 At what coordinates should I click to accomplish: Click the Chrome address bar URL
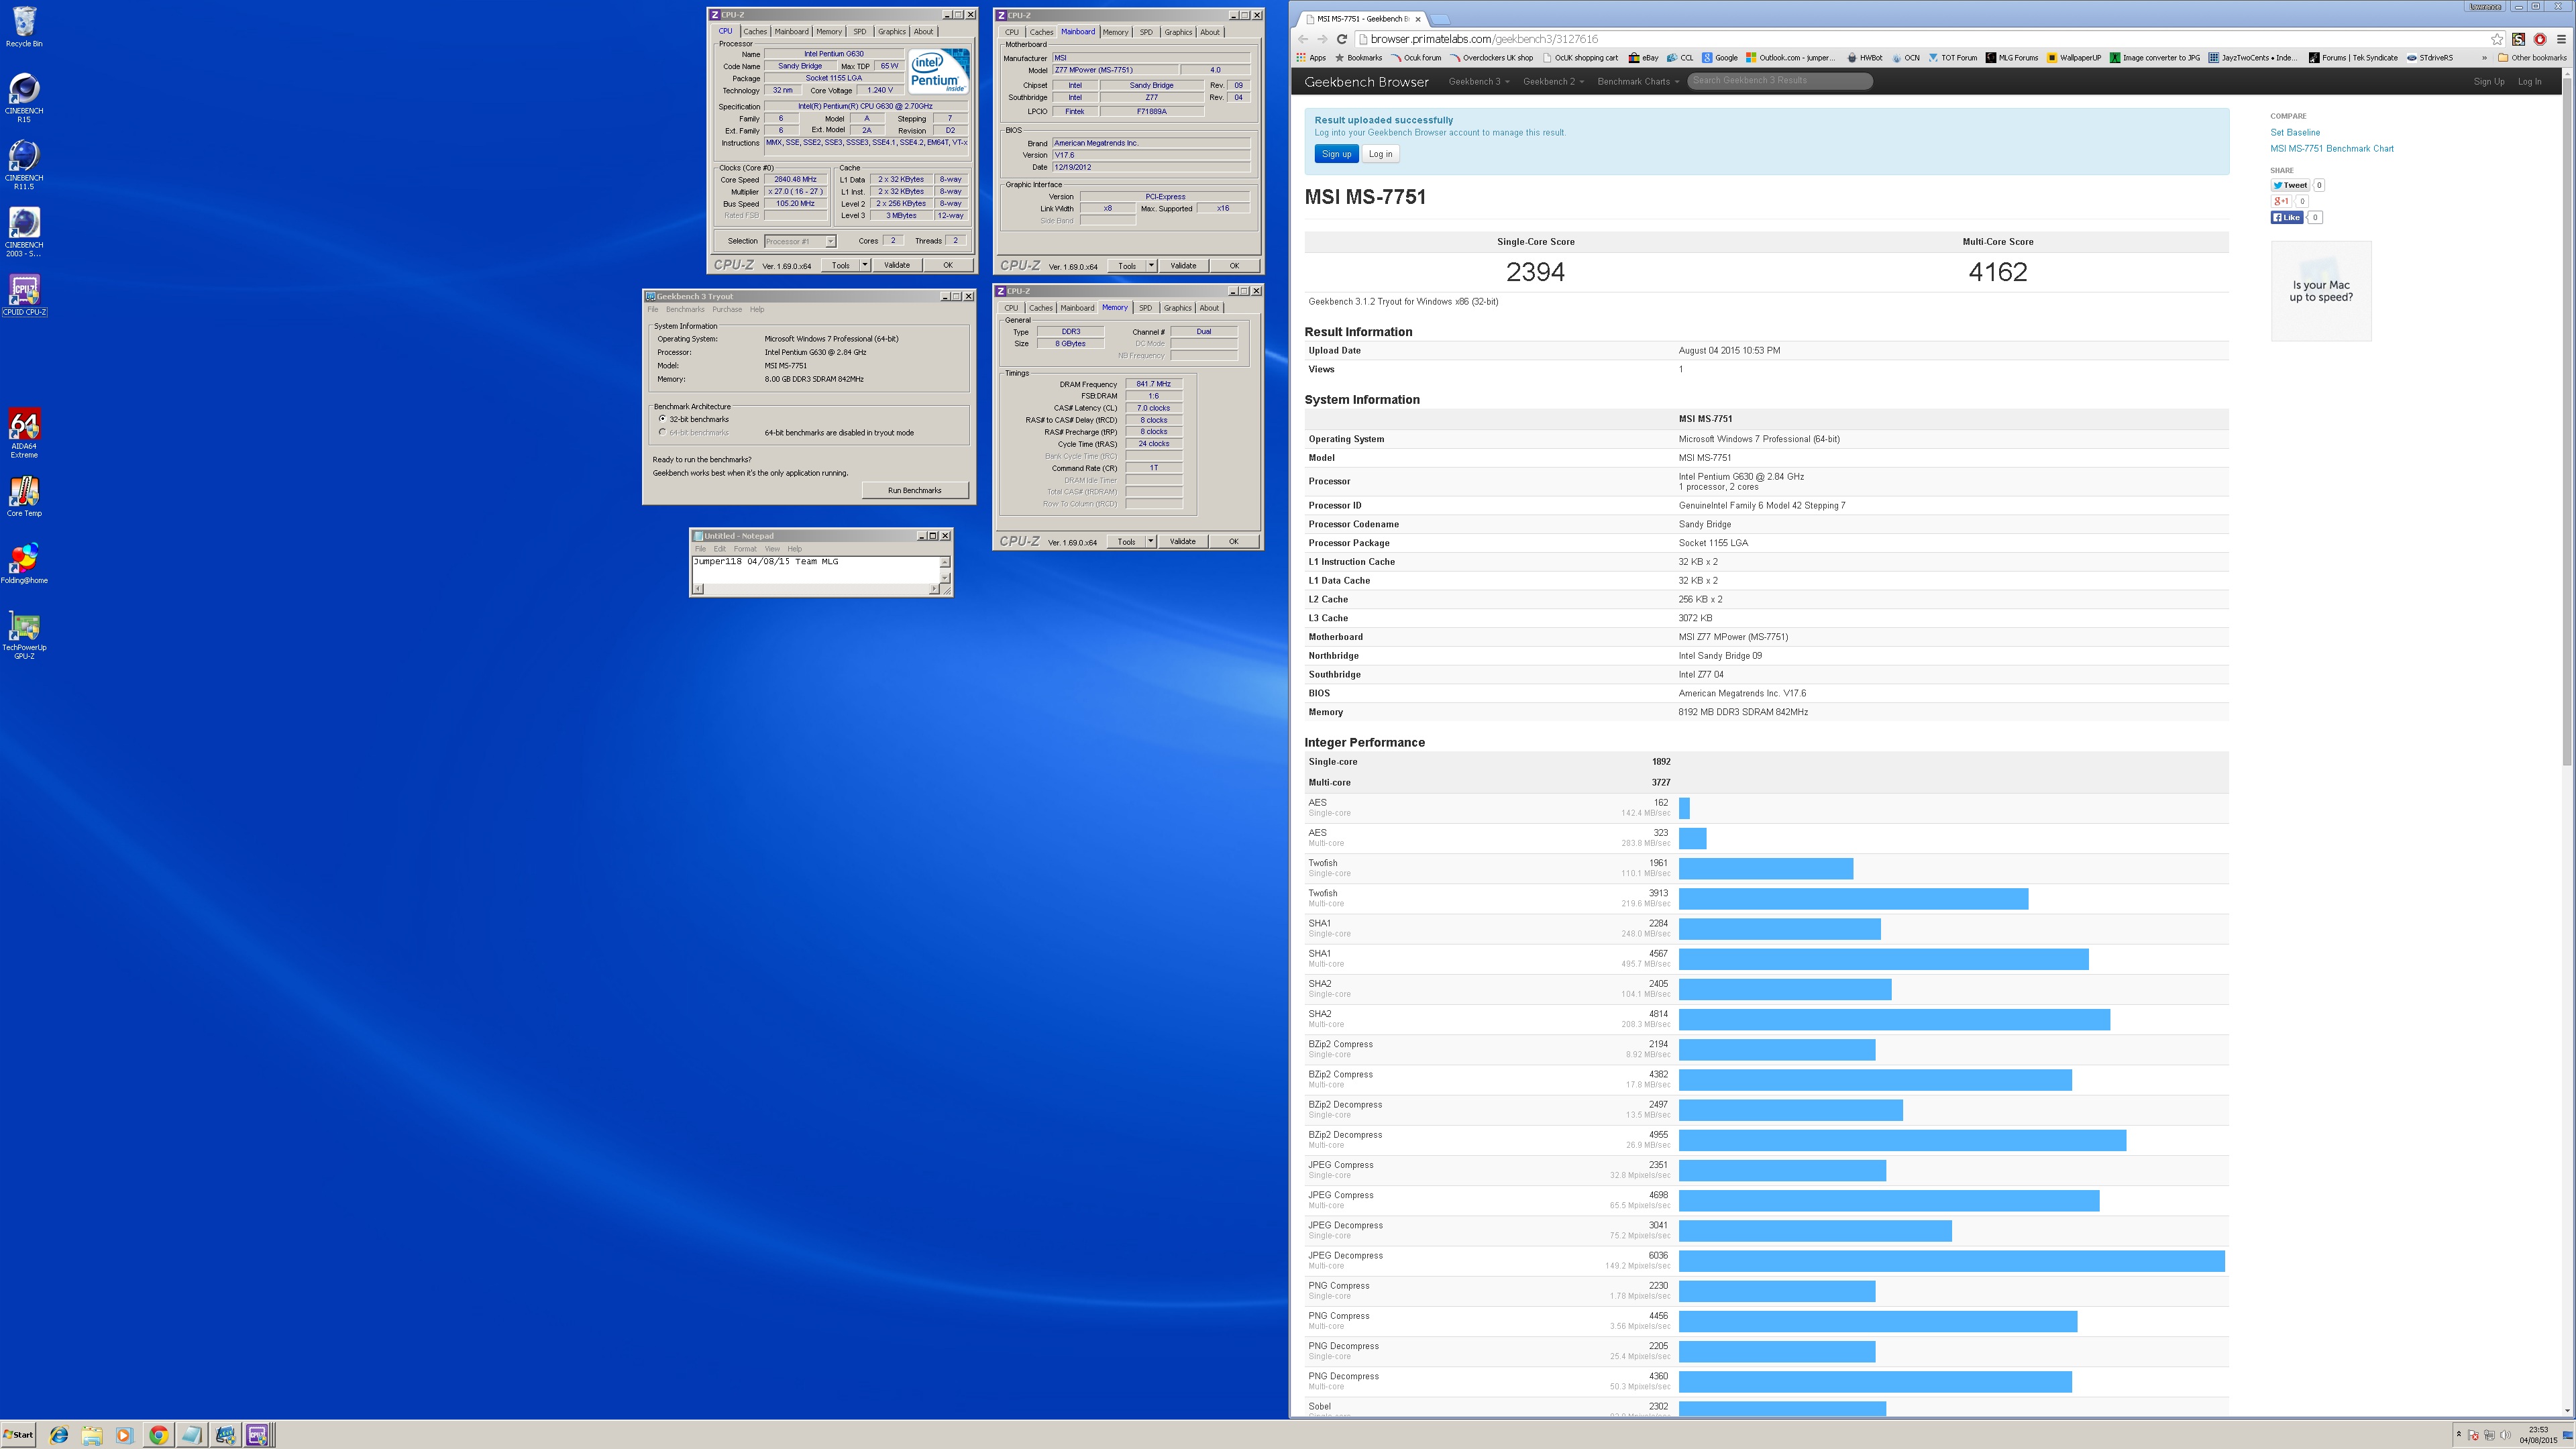(1484, 39)
